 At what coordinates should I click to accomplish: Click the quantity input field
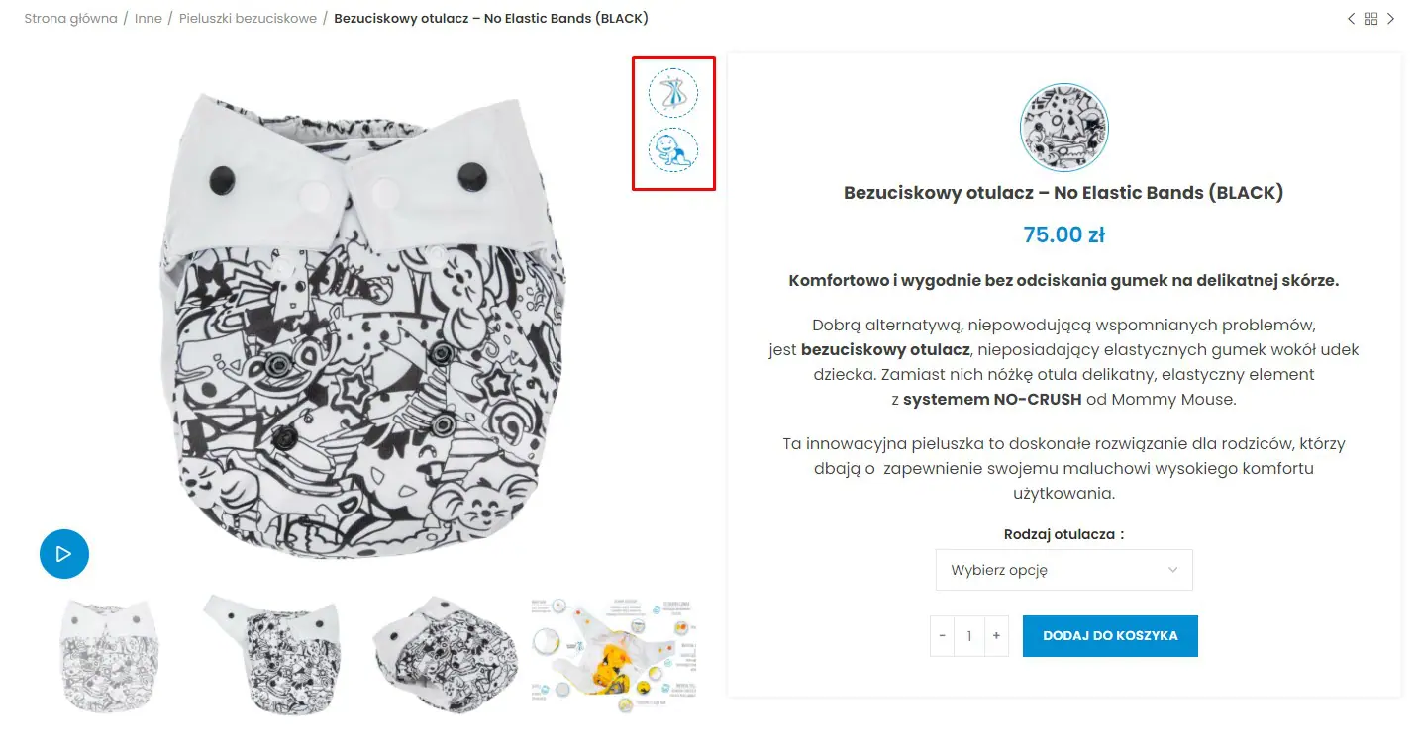[969, 636]
